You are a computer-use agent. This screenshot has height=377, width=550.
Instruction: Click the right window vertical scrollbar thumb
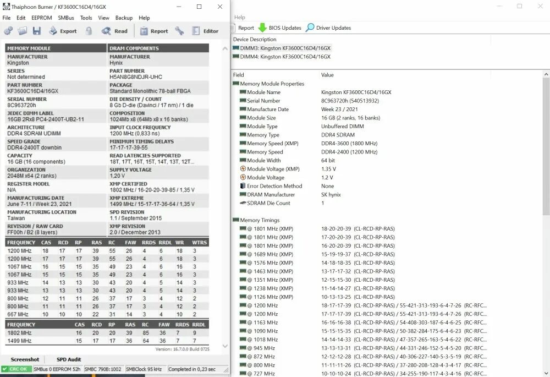(x=546, y=147)
